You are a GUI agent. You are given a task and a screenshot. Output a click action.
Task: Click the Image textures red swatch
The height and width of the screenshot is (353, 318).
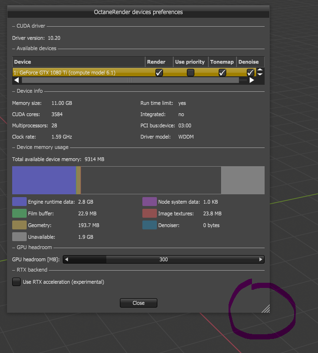click(x=149, y=213)
